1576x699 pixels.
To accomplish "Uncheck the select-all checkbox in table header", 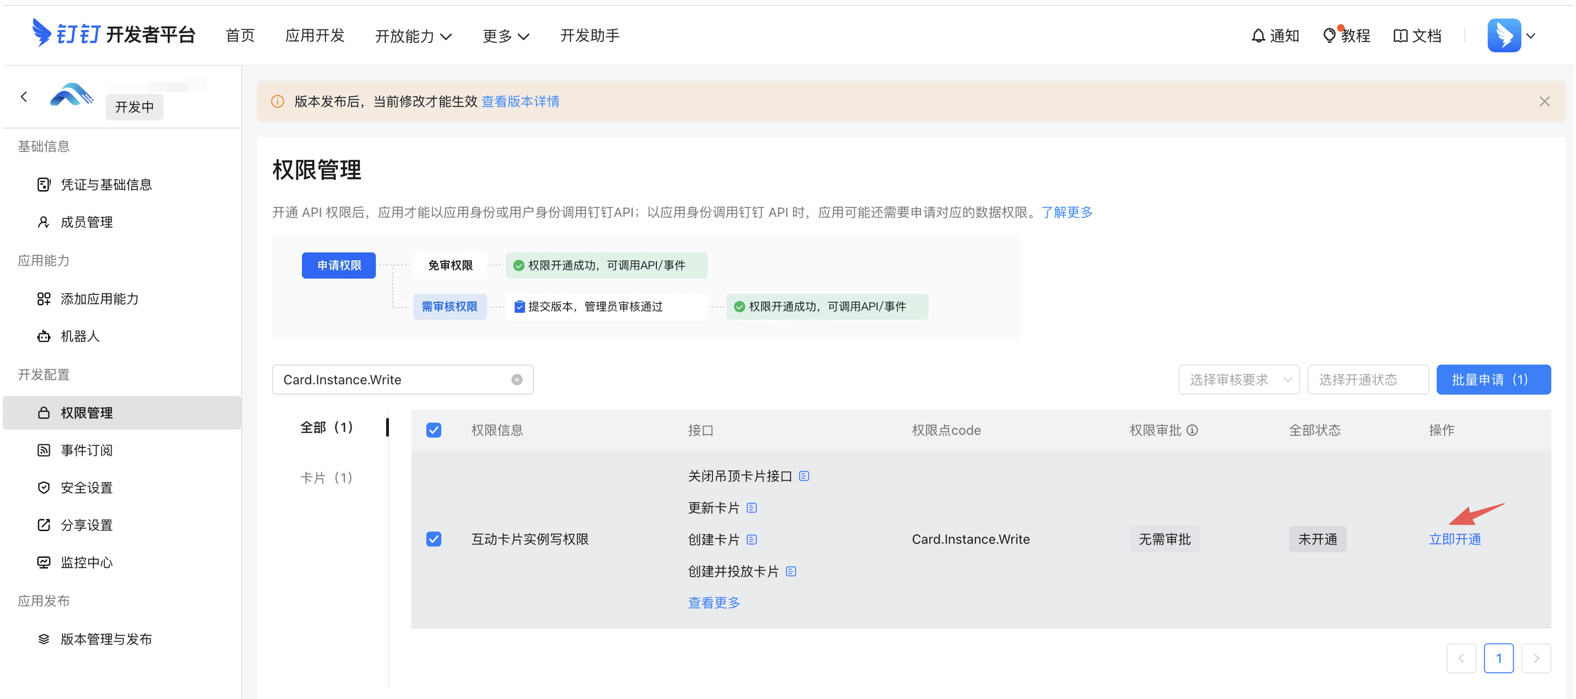I will tap(435, 430).
